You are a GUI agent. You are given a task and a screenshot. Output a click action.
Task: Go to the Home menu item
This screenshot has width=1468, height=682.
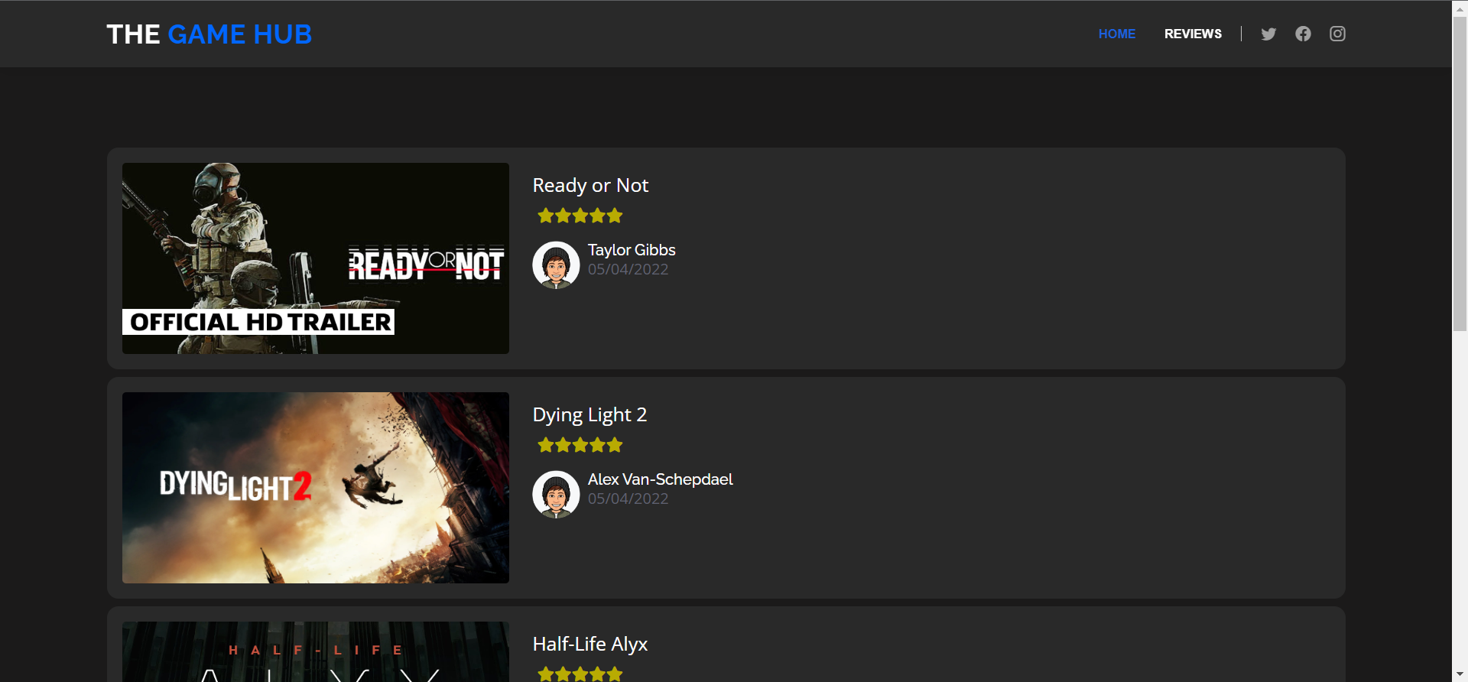(1116, 34)
